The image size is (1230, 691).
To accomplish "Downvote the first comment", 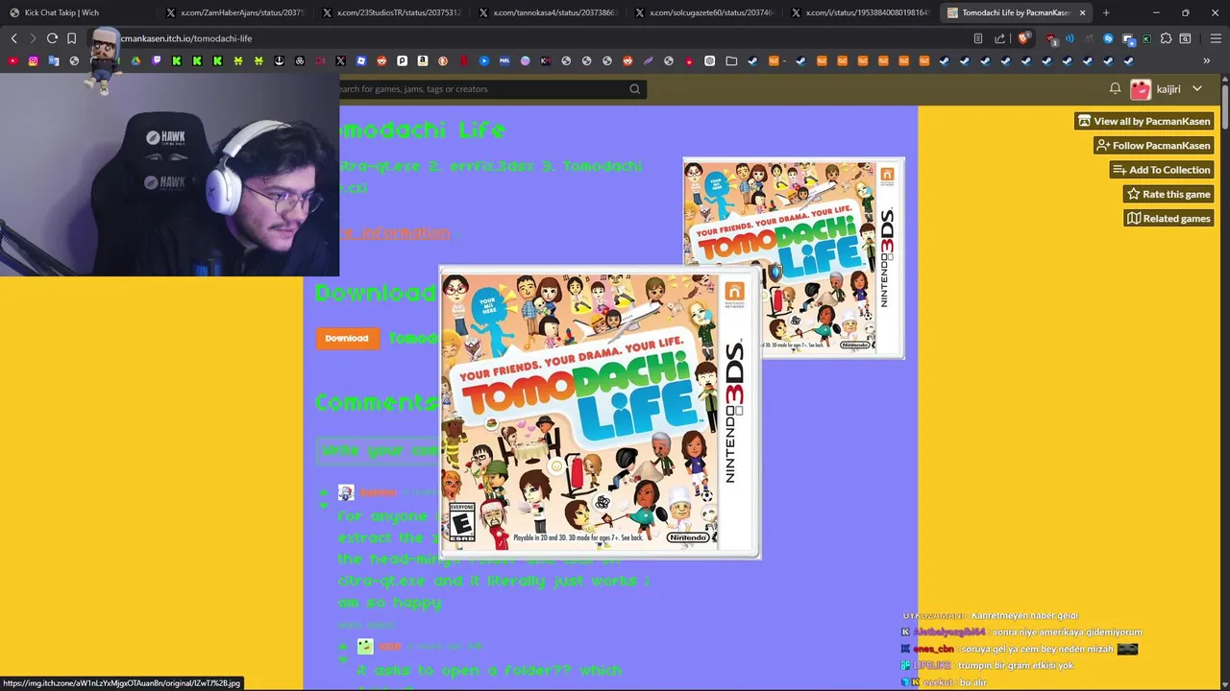I will tap(323, 506).
